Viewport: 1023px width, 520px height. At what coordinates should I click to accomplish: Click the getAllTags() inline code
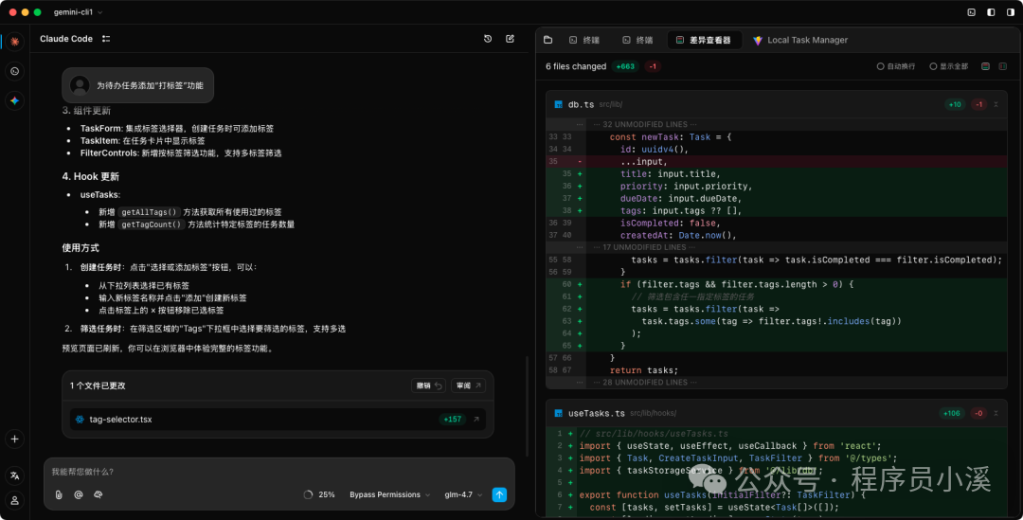tap(150, 212)
